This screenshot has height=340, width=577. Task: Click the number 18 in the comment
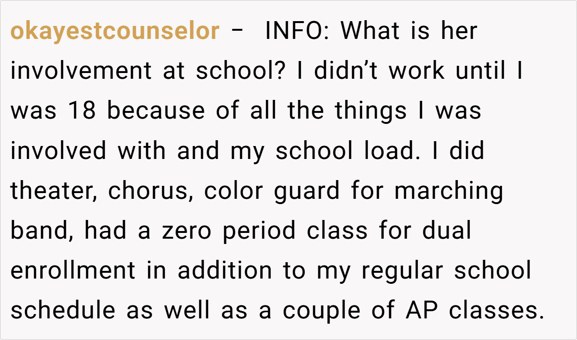coord(82,111)
